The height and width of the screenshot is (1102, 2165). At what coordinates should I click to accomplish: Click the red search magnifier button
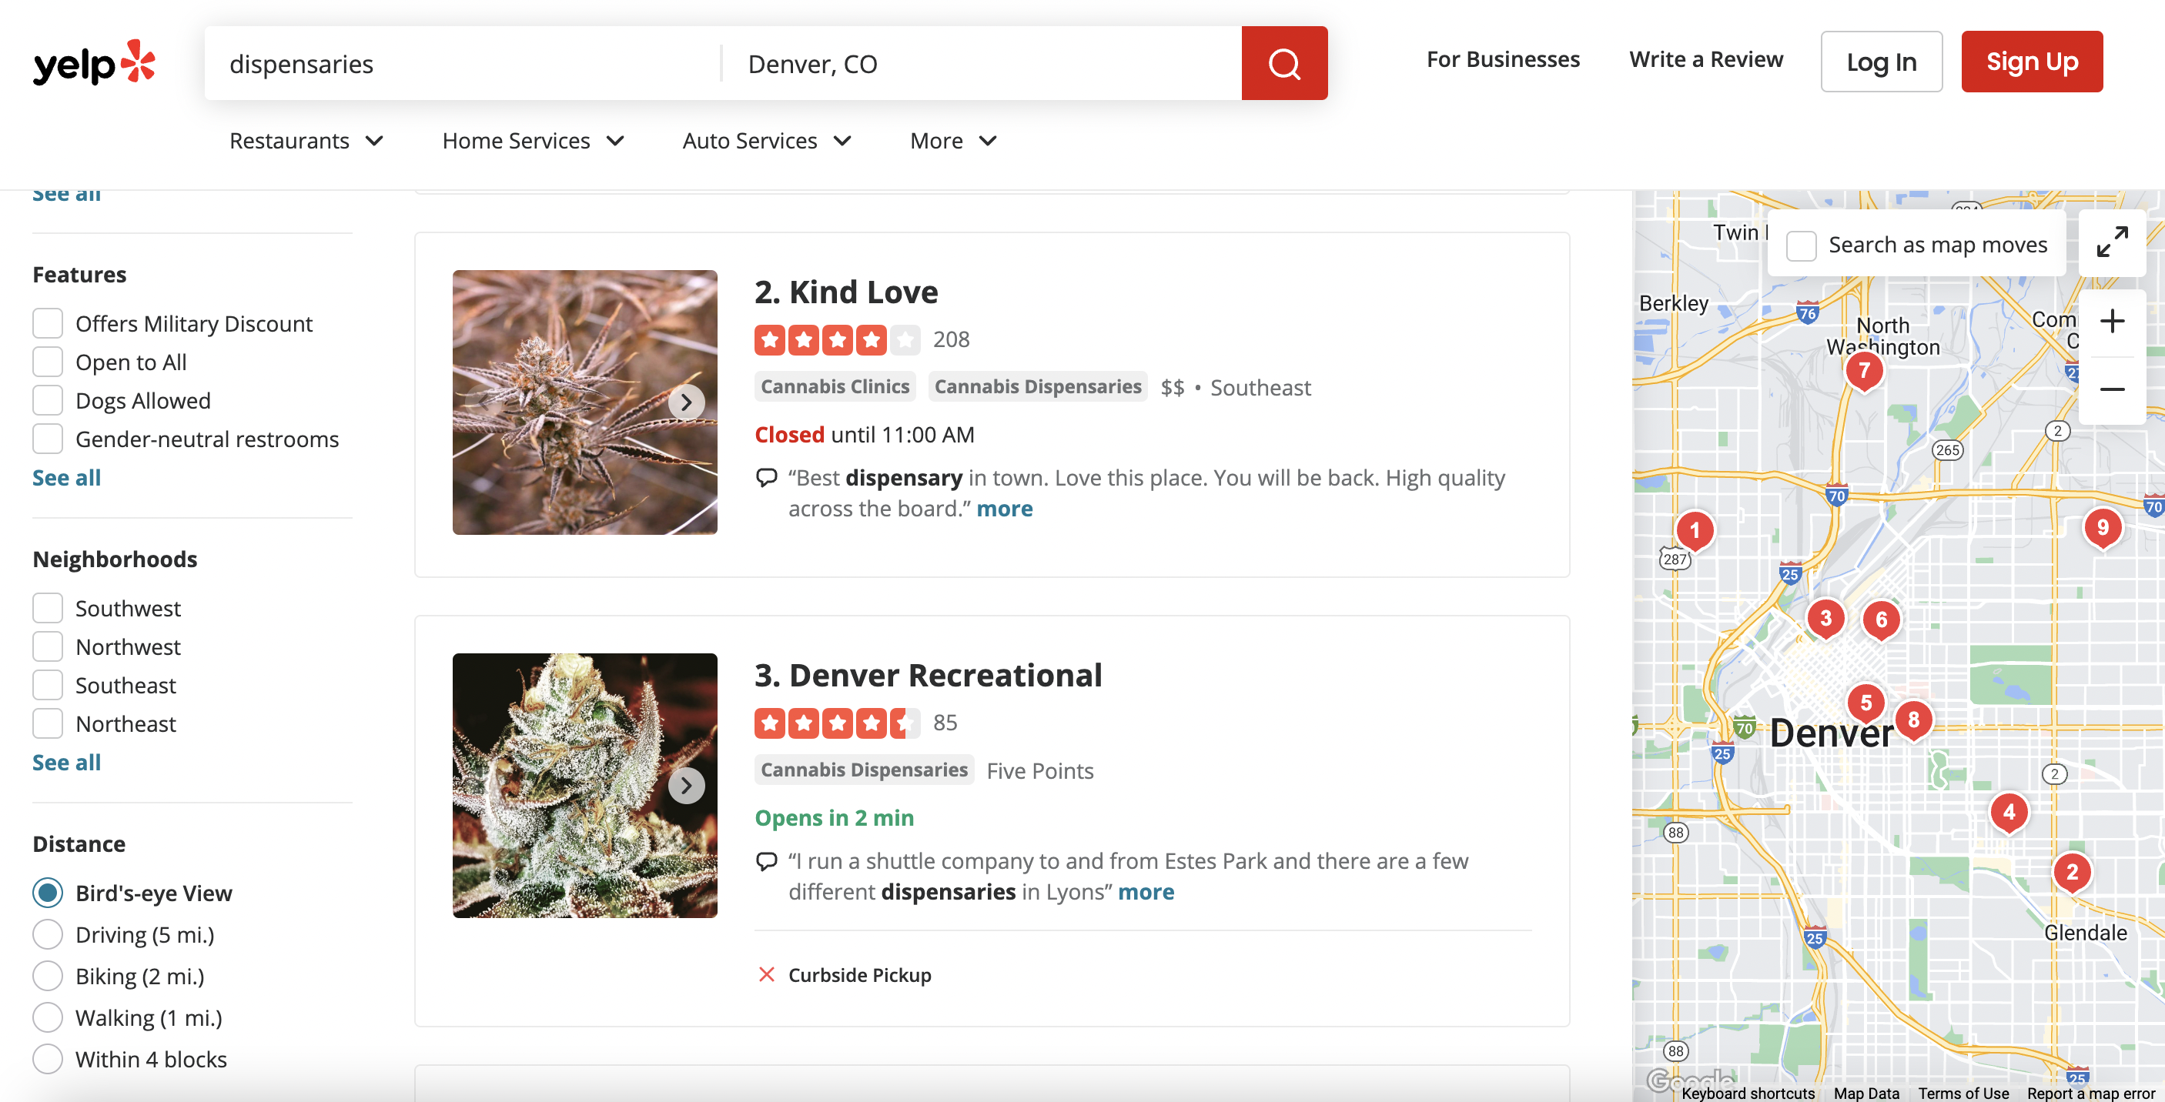(1283, 63)
